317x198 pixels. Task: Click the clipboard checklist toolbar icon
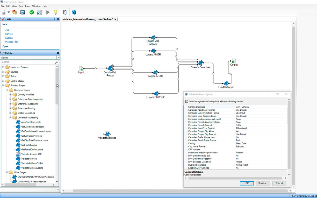[x=65, y=12]
